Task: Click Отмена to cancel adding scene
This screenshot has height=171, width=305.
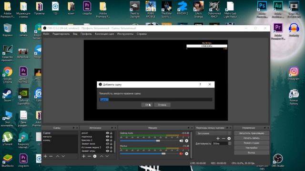Action: click(x=162, y=104)
